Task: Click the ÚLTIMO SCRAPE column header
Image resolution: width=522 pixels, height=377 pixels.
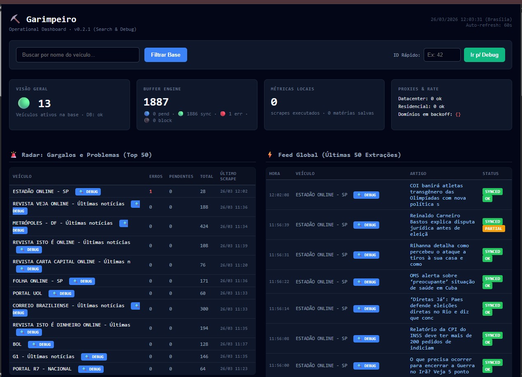Action: (228, 177)
